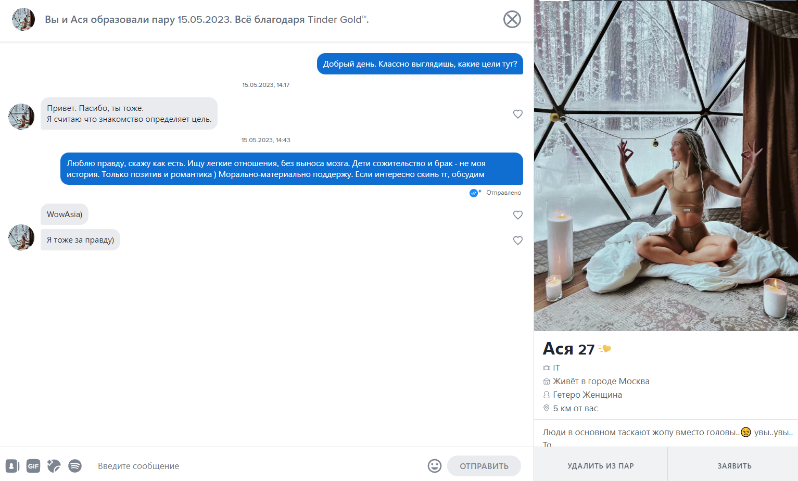Like the message "Я тоже за правду)"
798x481 pixels.
coord(518,240)
